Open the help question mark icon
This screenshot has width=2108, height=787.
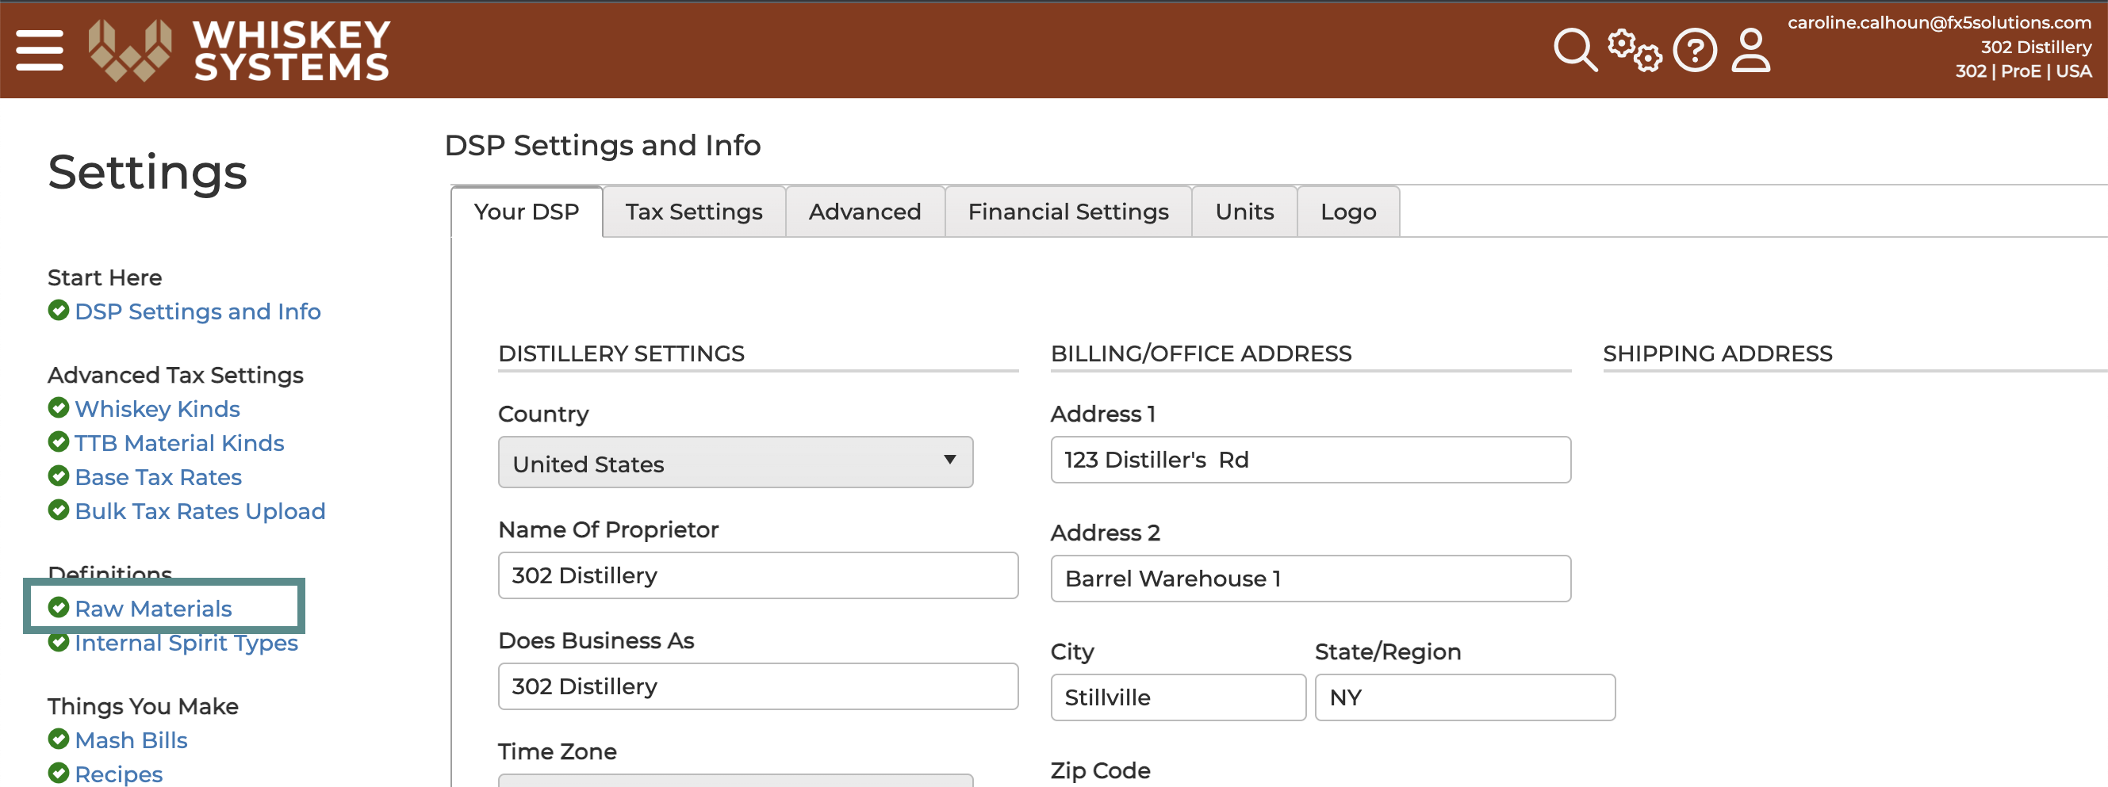click(x=1695, y=50)
